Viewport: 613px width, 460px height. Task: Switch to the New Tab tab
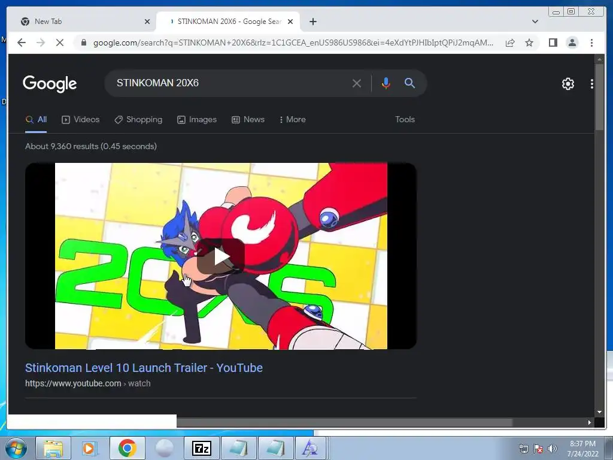click(83, 22)
